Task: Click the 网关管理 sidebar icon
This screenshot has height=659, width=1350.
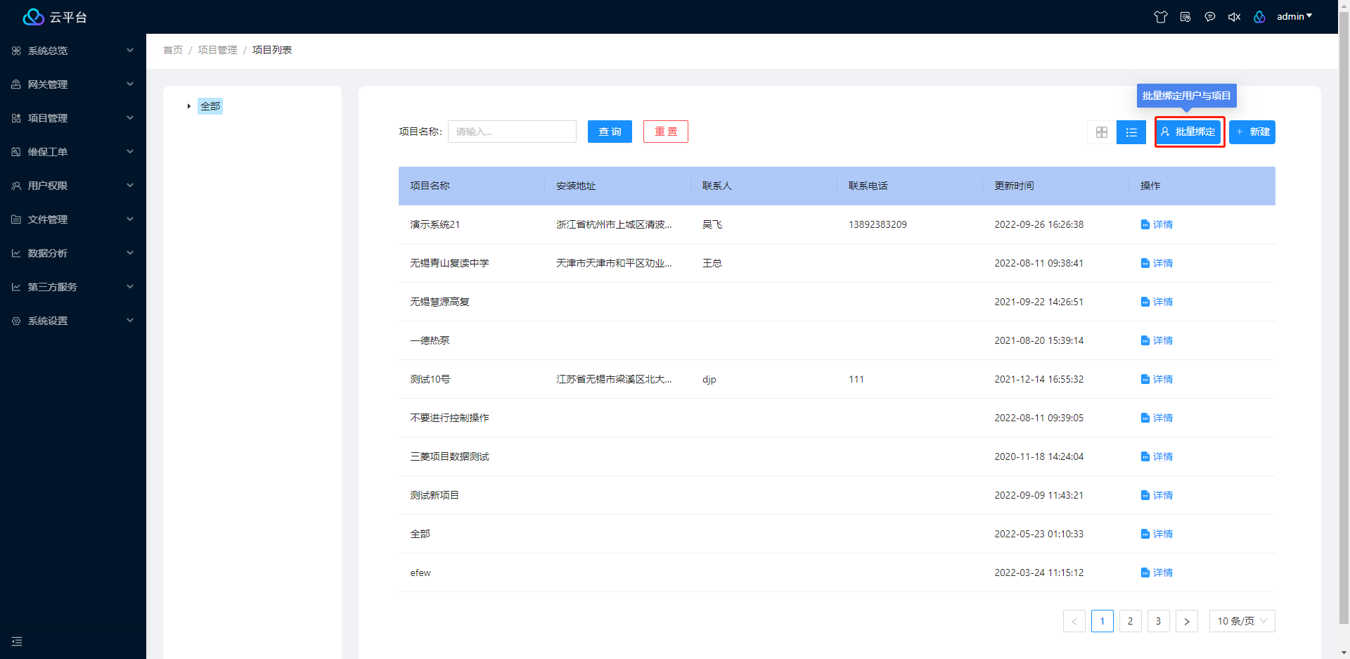Action: (16, 84)
